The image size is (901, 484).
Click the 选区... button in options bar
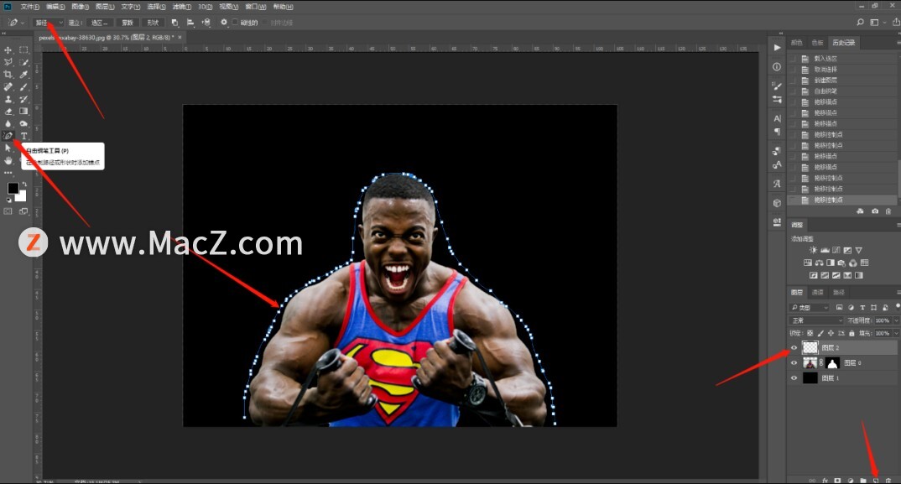[99, 23]
